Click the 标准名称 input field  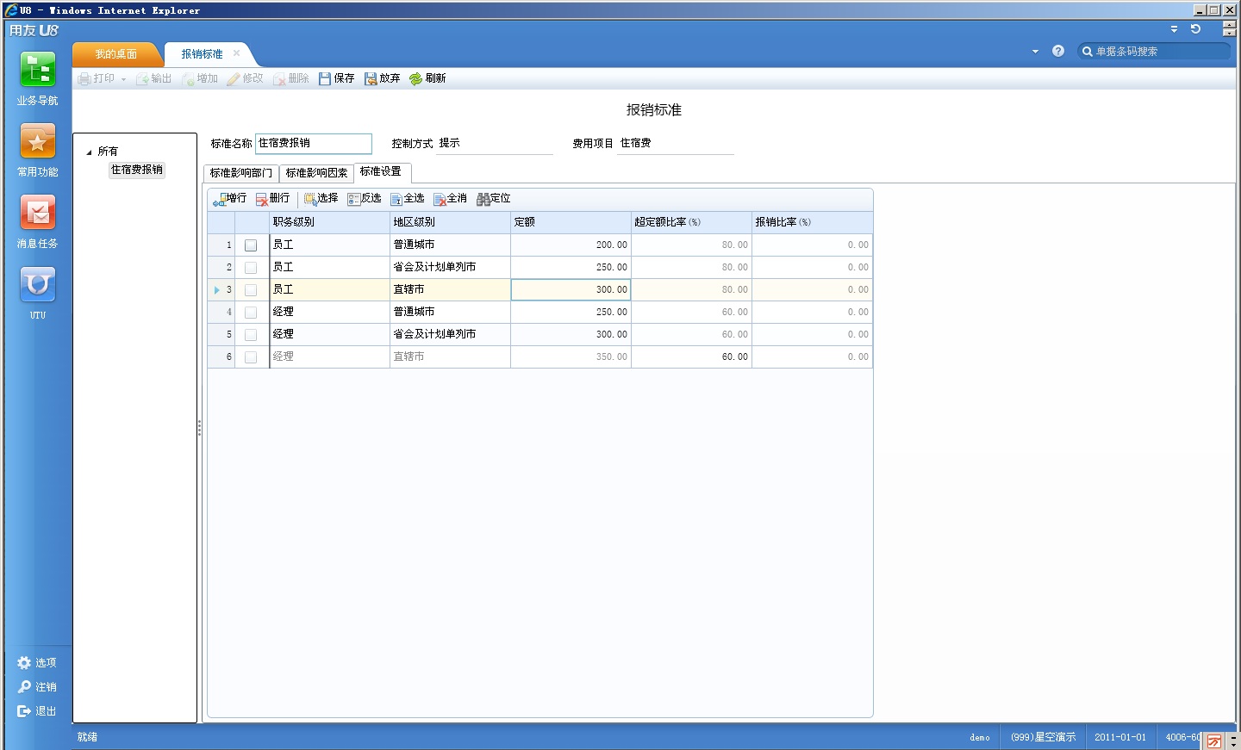[x=314, y=144]
